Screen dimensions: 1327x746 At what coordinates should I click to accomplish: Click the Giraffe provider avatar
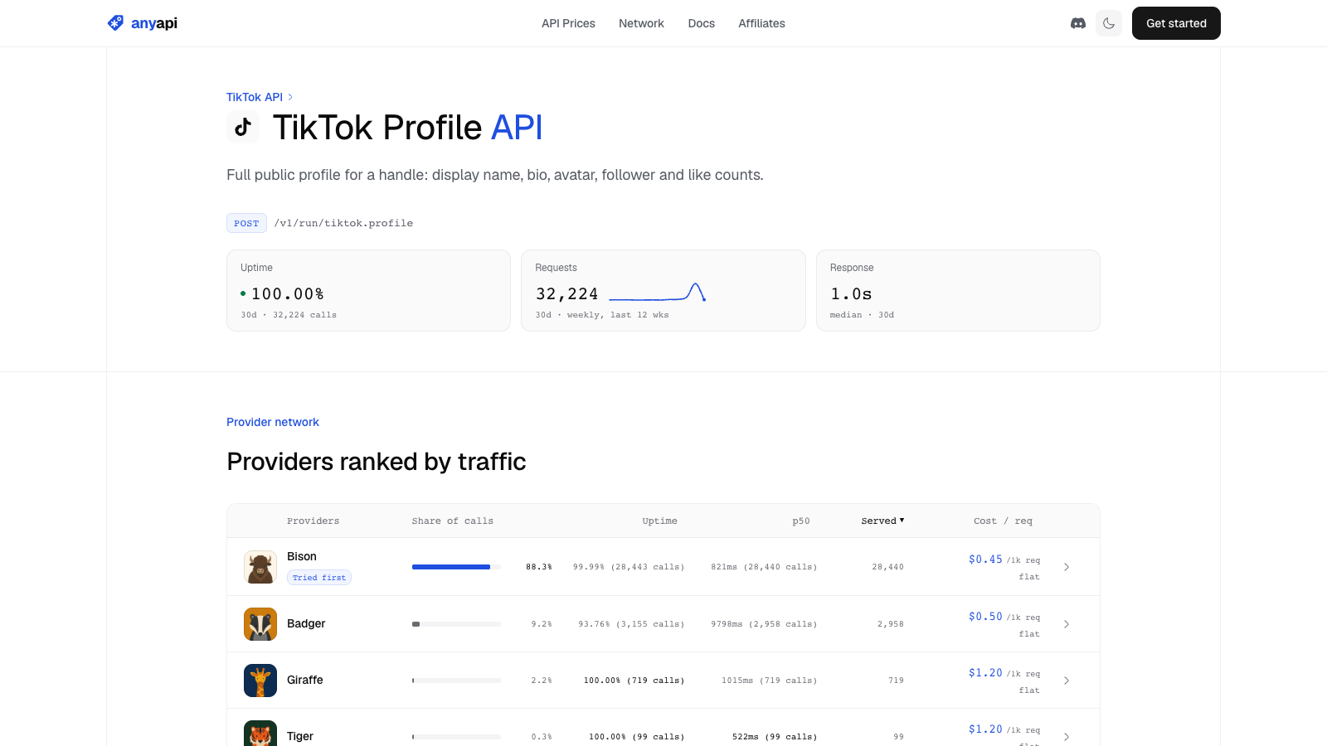click(x=260, y=681)
